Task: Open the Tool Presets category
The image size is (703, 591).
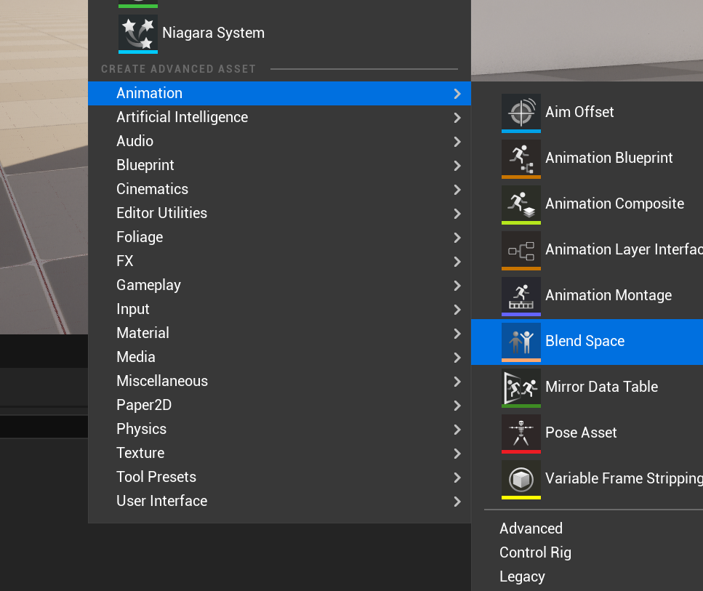Action: (279, 477)
